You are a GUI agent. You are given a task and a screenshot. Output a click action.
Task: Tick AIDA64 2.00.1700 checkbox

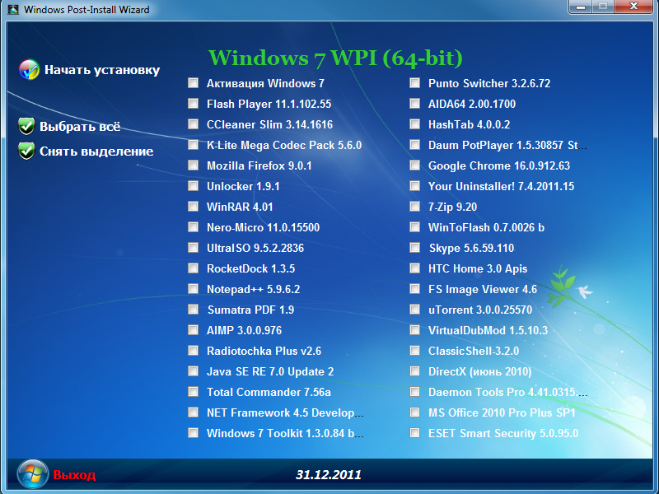click(415, 104)
